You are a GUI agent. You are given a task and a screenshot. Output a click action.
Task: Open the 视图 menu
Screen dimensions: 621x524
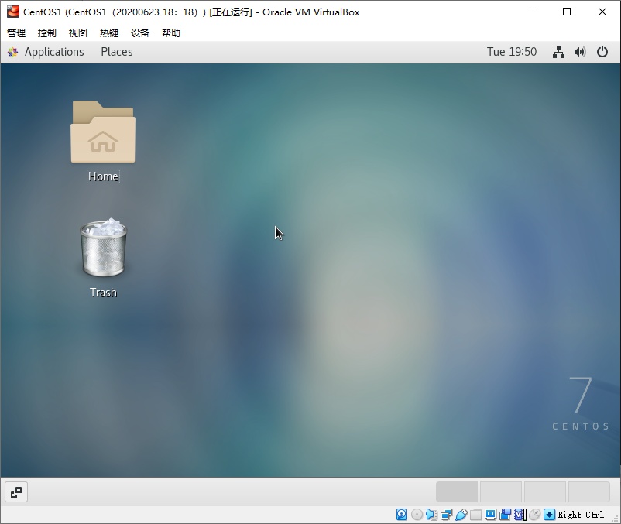78,33
